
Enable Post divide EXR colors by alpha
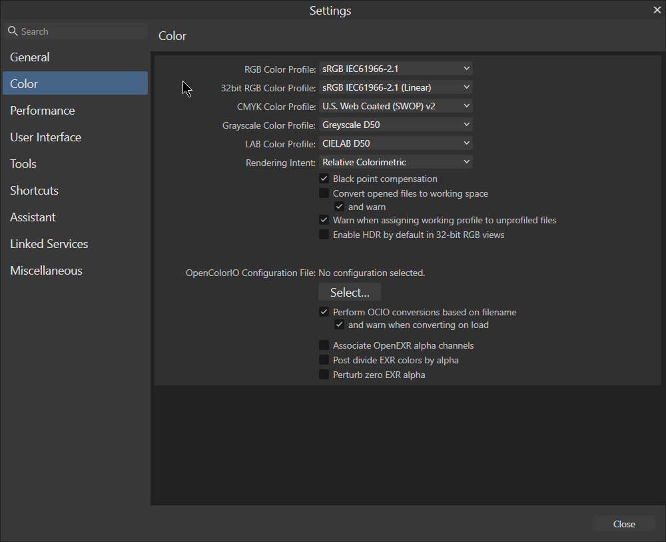pyautogui.click(x=324, y=360)
